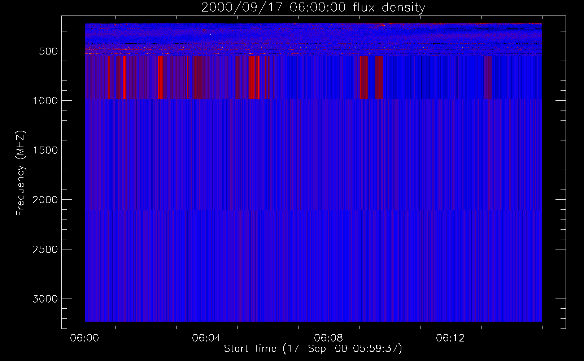Select the 2000 frequency axis label
Image resolution: width=584 pixels, height=361 pixels.
tap(45, 200)
